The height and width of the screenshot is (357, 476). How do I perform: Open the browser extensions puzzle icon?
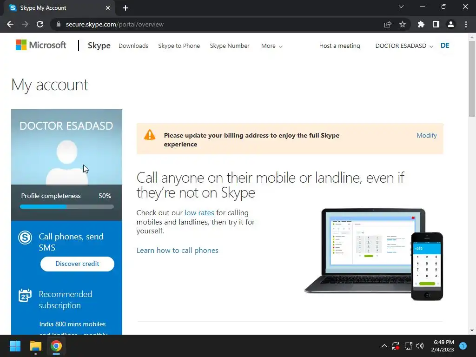[421, 24]
